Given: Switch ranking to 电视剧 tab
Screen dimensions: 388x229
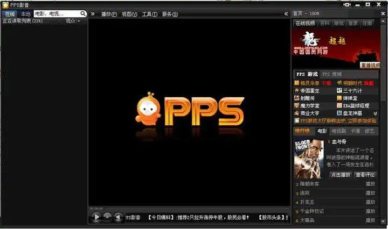Looking at the screenshot, I should click(339, 131).
